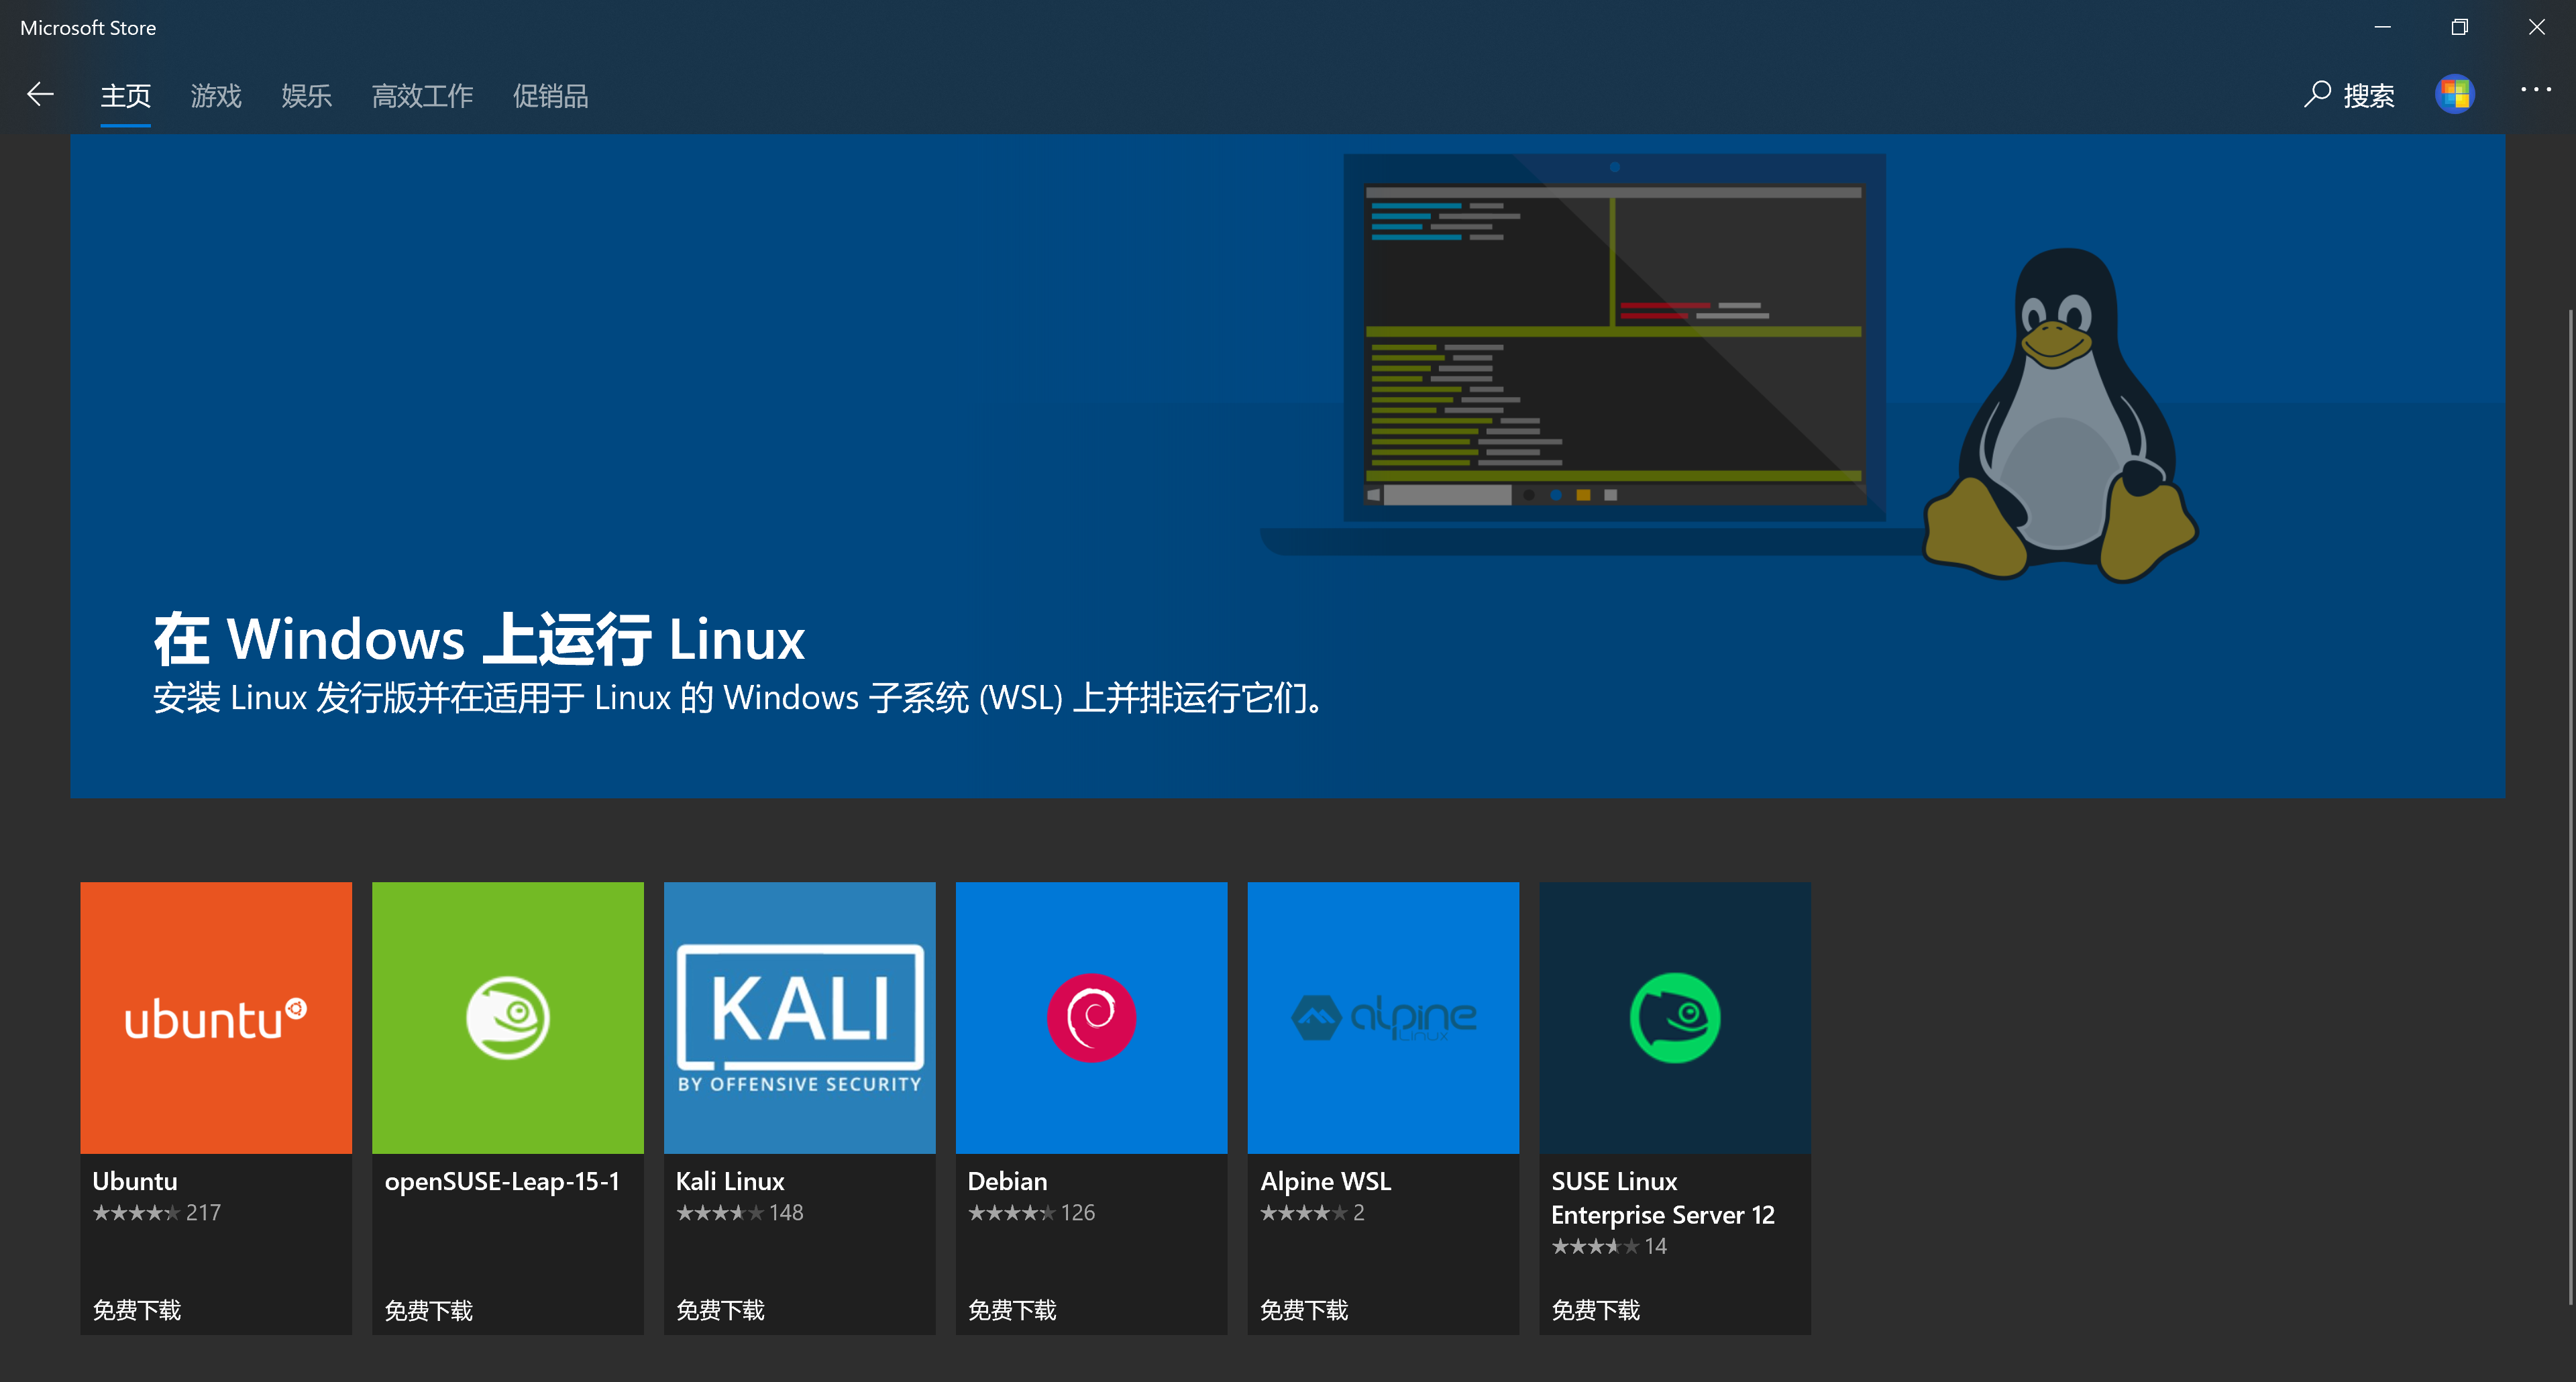This screenshot has width=2576, height=1382.
Task: Open the openSUSE-Leap-15-1 title link
Action: click(502, 1181)
